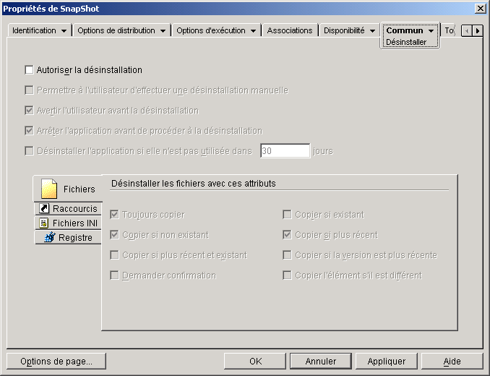Check Désinstaller l'application si non utilisée
Viewport: 490px width, 376px height.
(29, 151)
